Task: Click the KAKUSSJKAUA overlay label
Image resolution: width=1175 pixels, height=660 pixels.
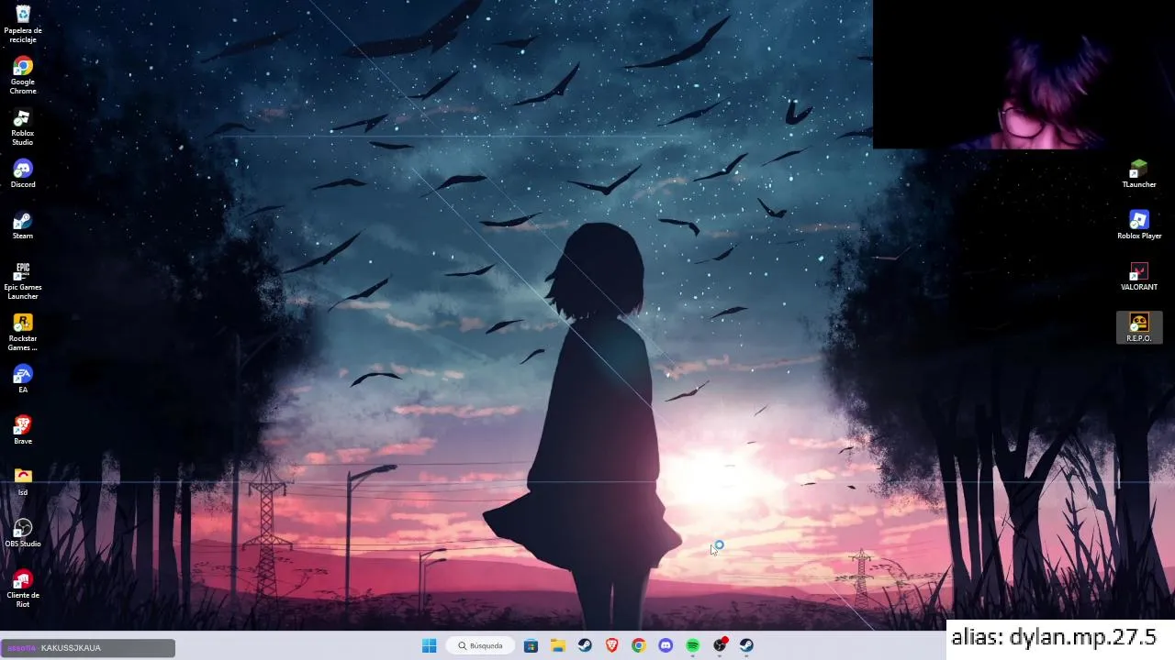Action: (x=87, y=648)
